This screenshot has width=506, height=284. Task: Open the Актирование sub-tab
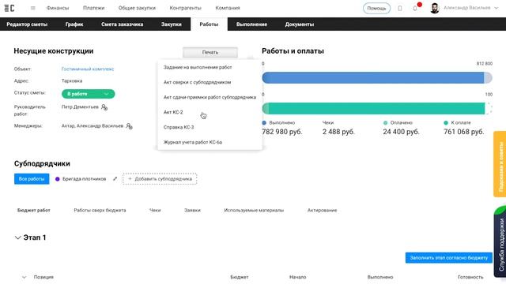pos(322,211)
